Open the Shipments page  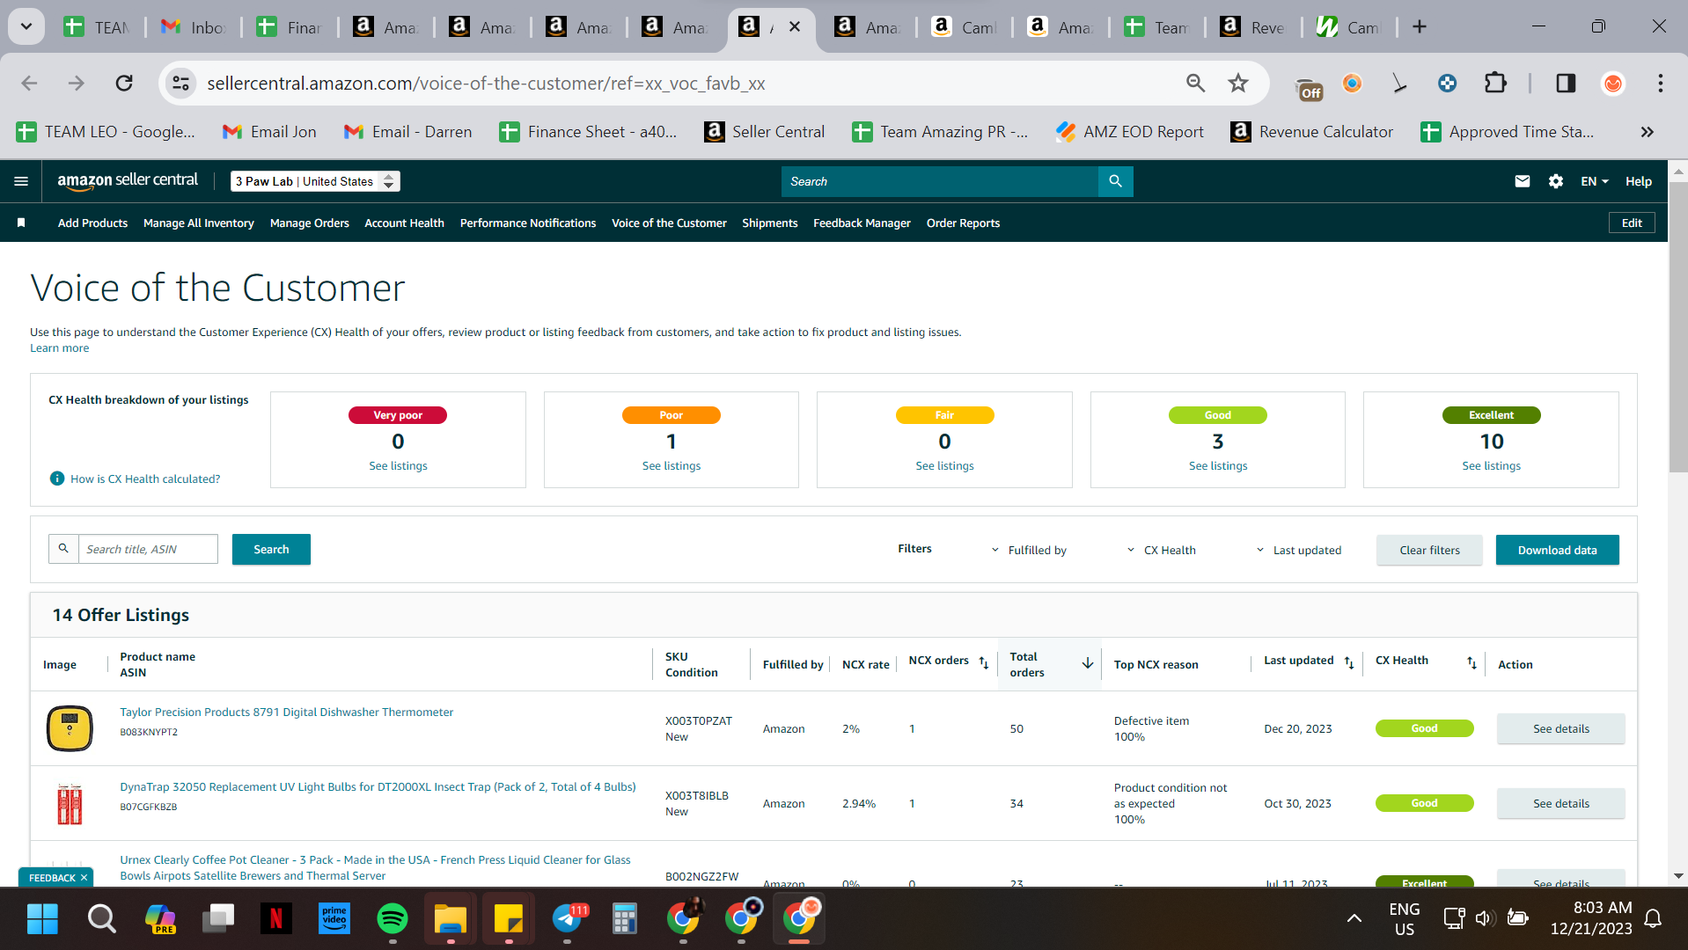pos(770,223)
